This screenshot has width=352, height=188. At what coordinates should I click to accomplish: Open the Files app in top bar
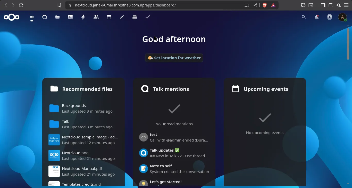[57, 17]
